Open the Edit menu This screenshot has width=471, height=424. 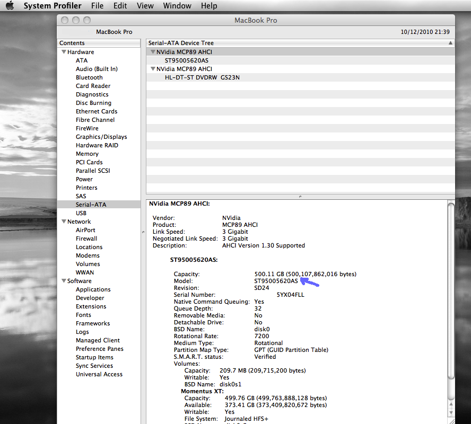120,6
